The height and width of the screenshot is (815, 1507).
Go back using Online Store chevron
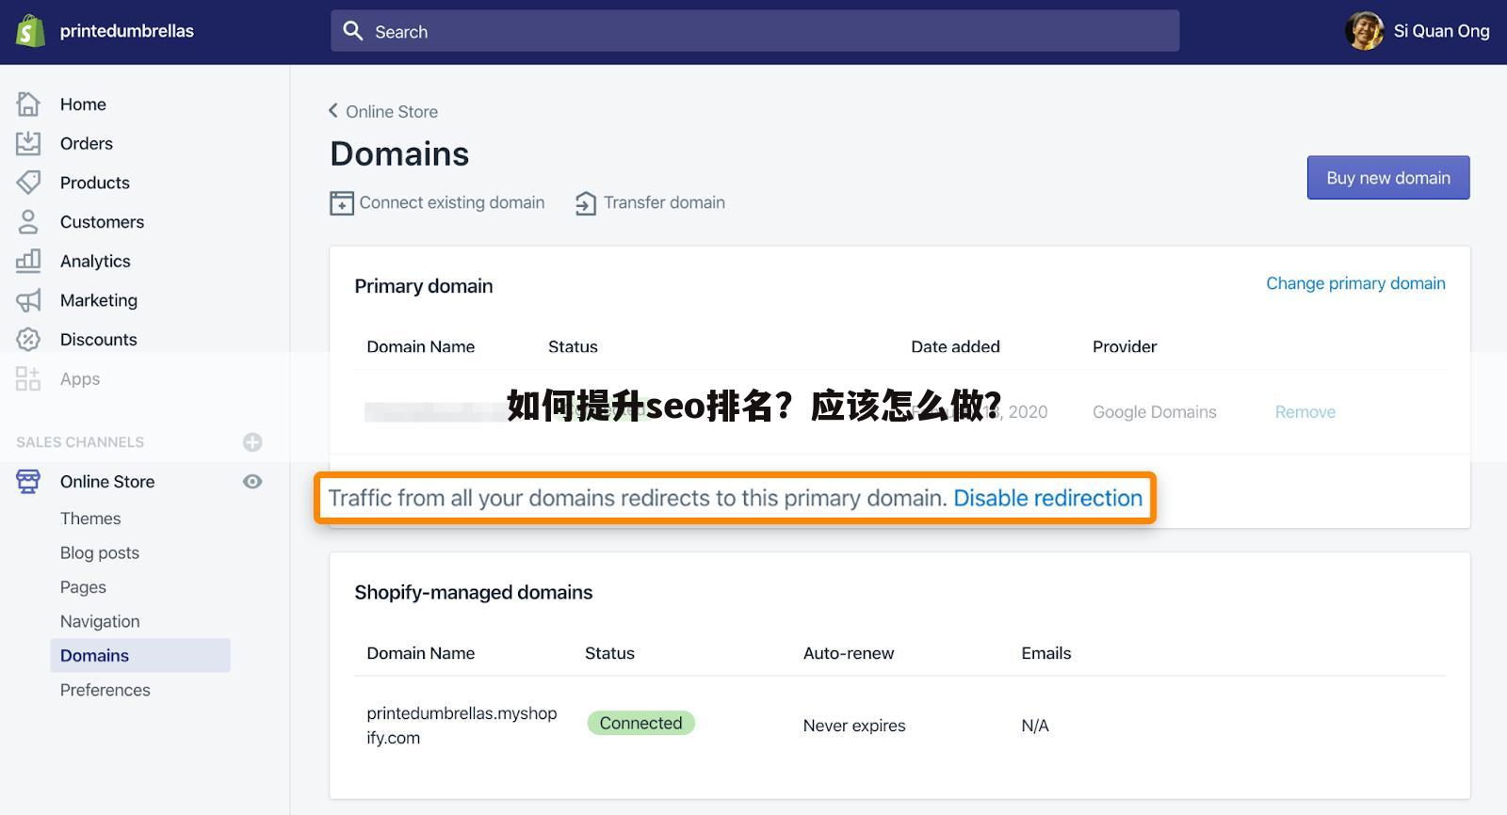point(333,111)
